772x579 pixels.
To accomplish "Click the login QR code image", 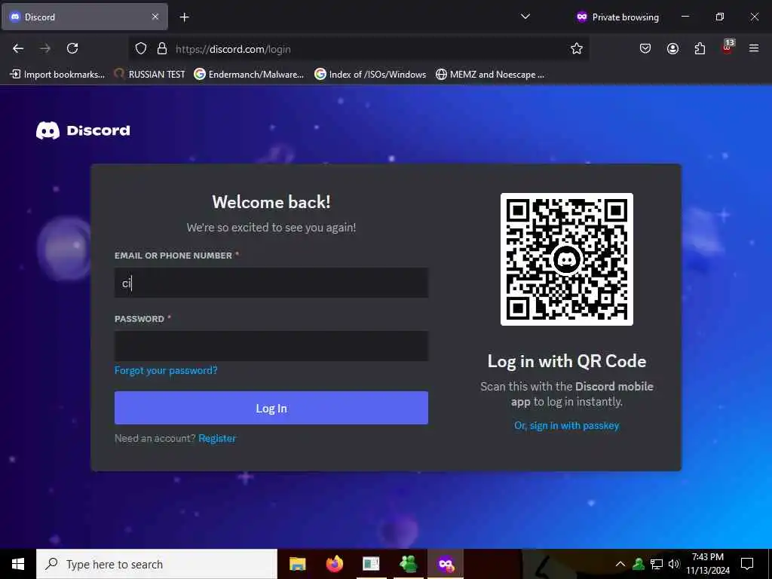I will [x=567, y=259].
